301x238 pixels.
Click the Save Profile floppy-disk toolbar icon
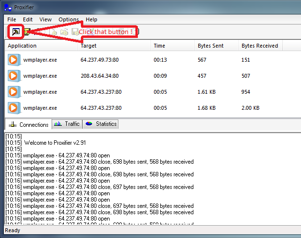[x=75, y=32]
